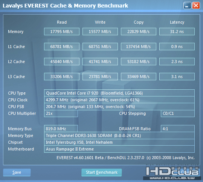203x182 pixels.
Task: Click L1 Cache Copy 137454 MB/s field
Action: coord(139,47)
